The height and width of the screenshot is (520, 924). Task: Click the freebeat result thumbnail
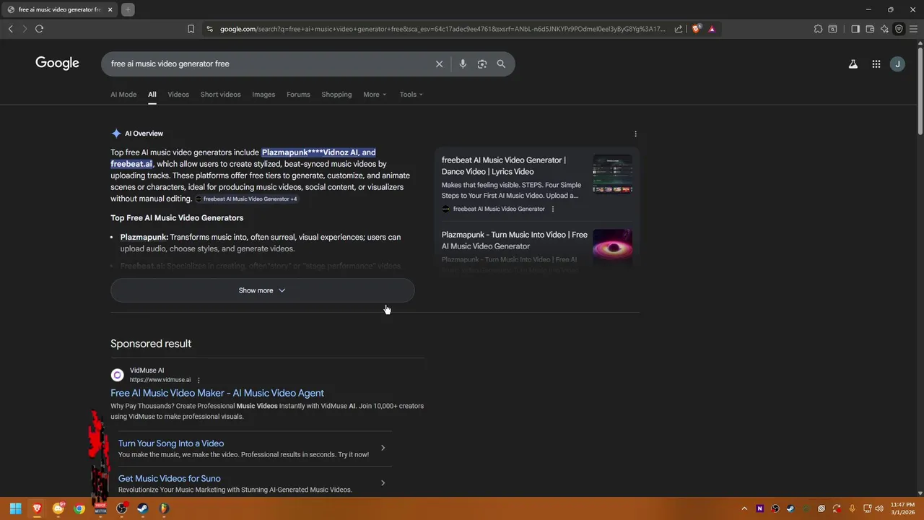[612, 174]
